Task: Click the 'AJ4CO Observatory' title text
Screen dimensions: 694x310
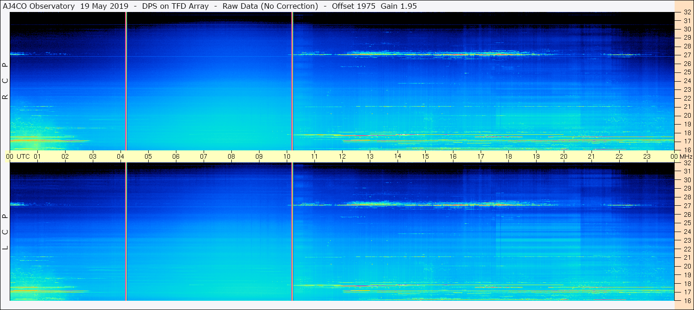Action: [x=40, y=6]
